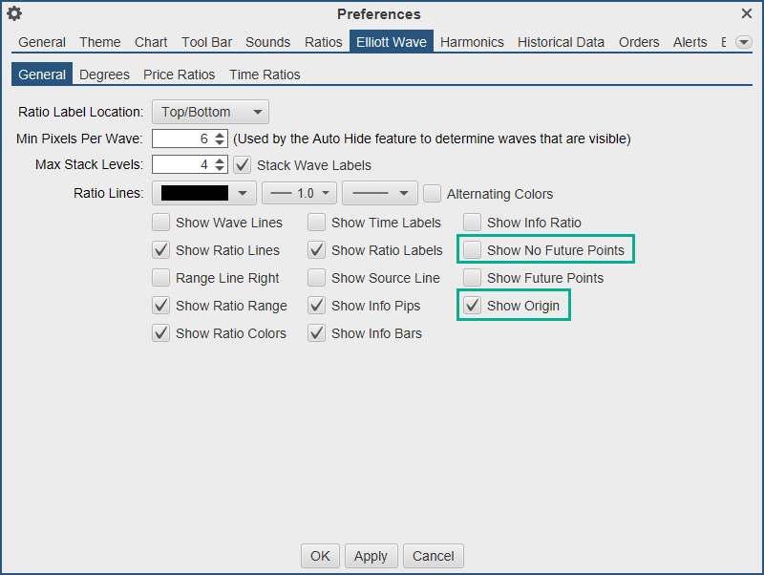
Task: Switch to the Harmonics tab
Action: (473, 42)
